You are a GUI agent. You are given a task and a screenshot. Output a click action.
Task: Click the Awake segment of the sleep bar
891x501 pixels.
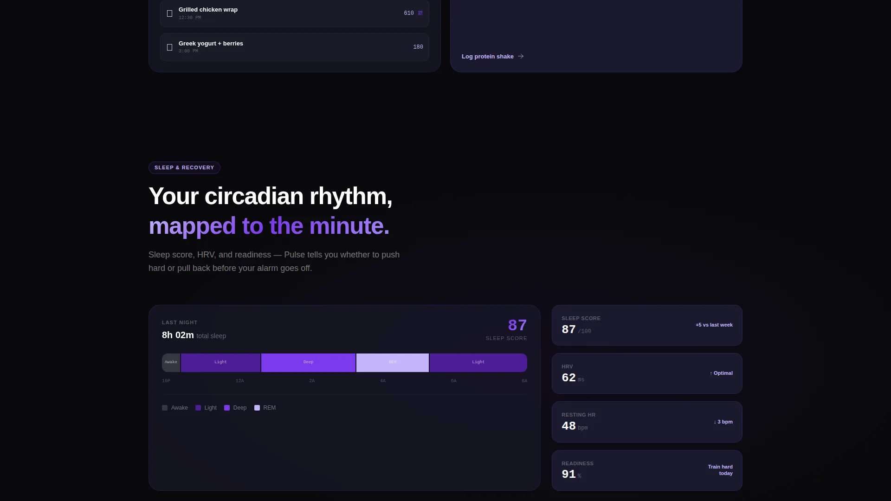pos(171,363)
